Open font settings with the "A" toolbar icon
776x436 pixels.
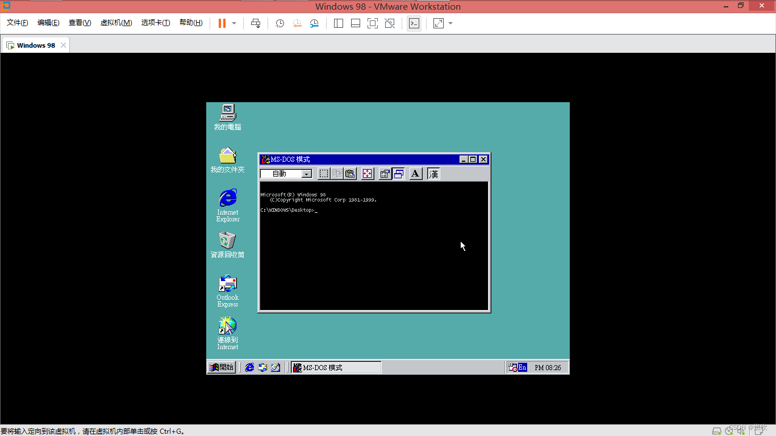tap(415, 174)
